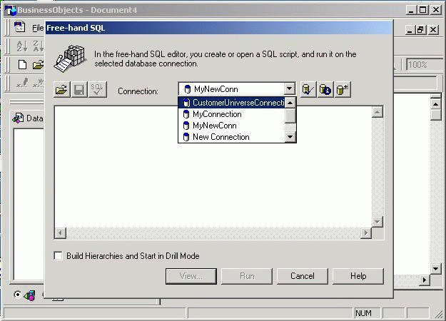Minimize the BusinessObjects main window

click(411, 10)
